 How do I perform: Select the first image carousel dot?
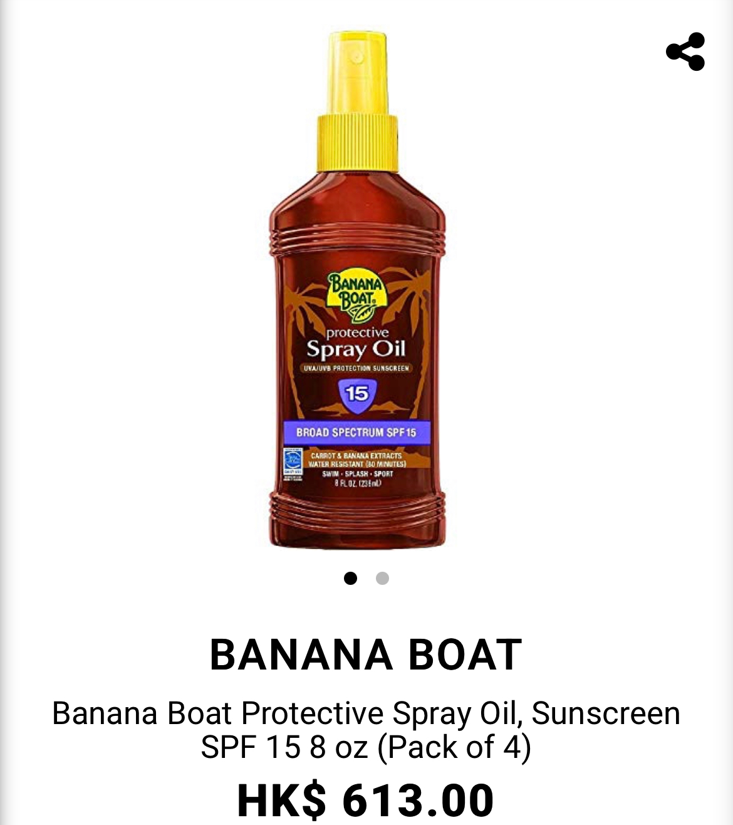[350, 578]
